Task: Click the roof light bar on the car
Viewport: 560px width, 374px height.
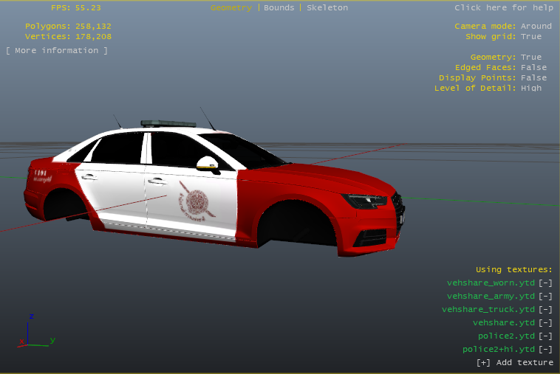Action: coord(168,124)
